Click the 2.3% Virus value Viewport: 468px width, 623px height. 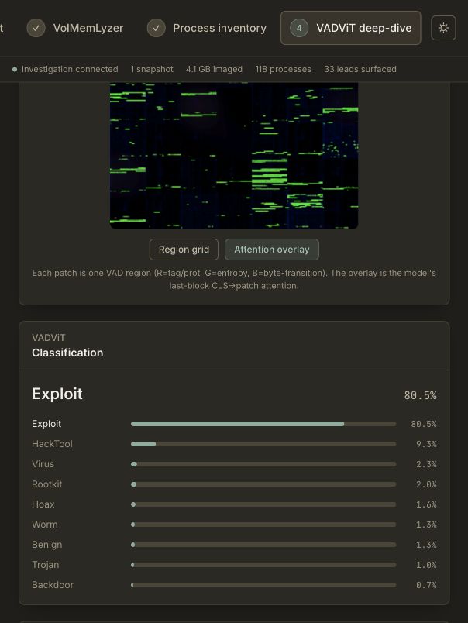426,464
